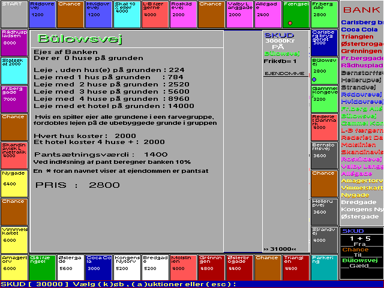The image size is (384, 288).
Task: Select the Vimmelskaftet 6000 board square
Action: point(14,240)
